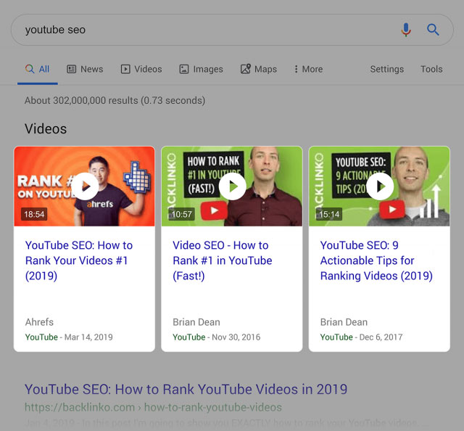Click the 'About 302,000,000 results' text

[115, 100]
